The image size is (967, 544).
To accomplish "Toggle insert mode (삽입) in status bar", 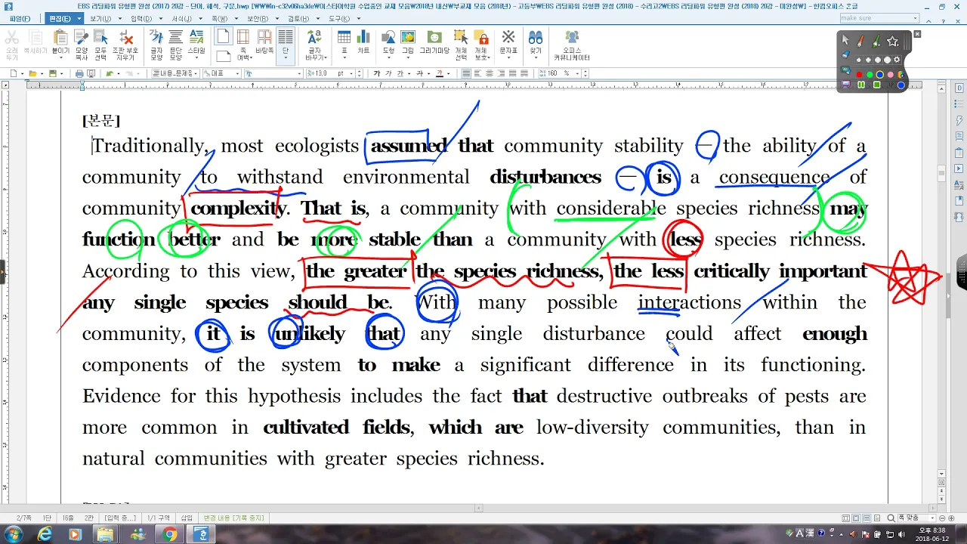I will coord(187,518).
